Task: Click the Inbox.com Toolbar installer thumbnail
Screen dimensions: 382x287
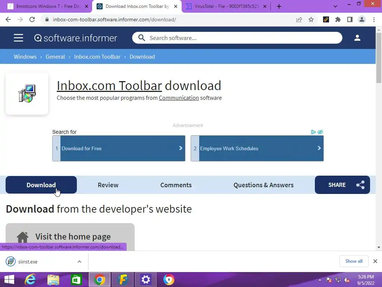Action: tap(27, 94)
